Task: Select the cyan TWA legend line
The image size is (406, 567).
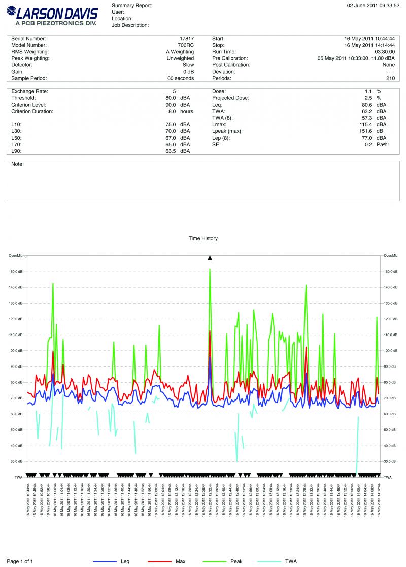Action: pos(270,561)
